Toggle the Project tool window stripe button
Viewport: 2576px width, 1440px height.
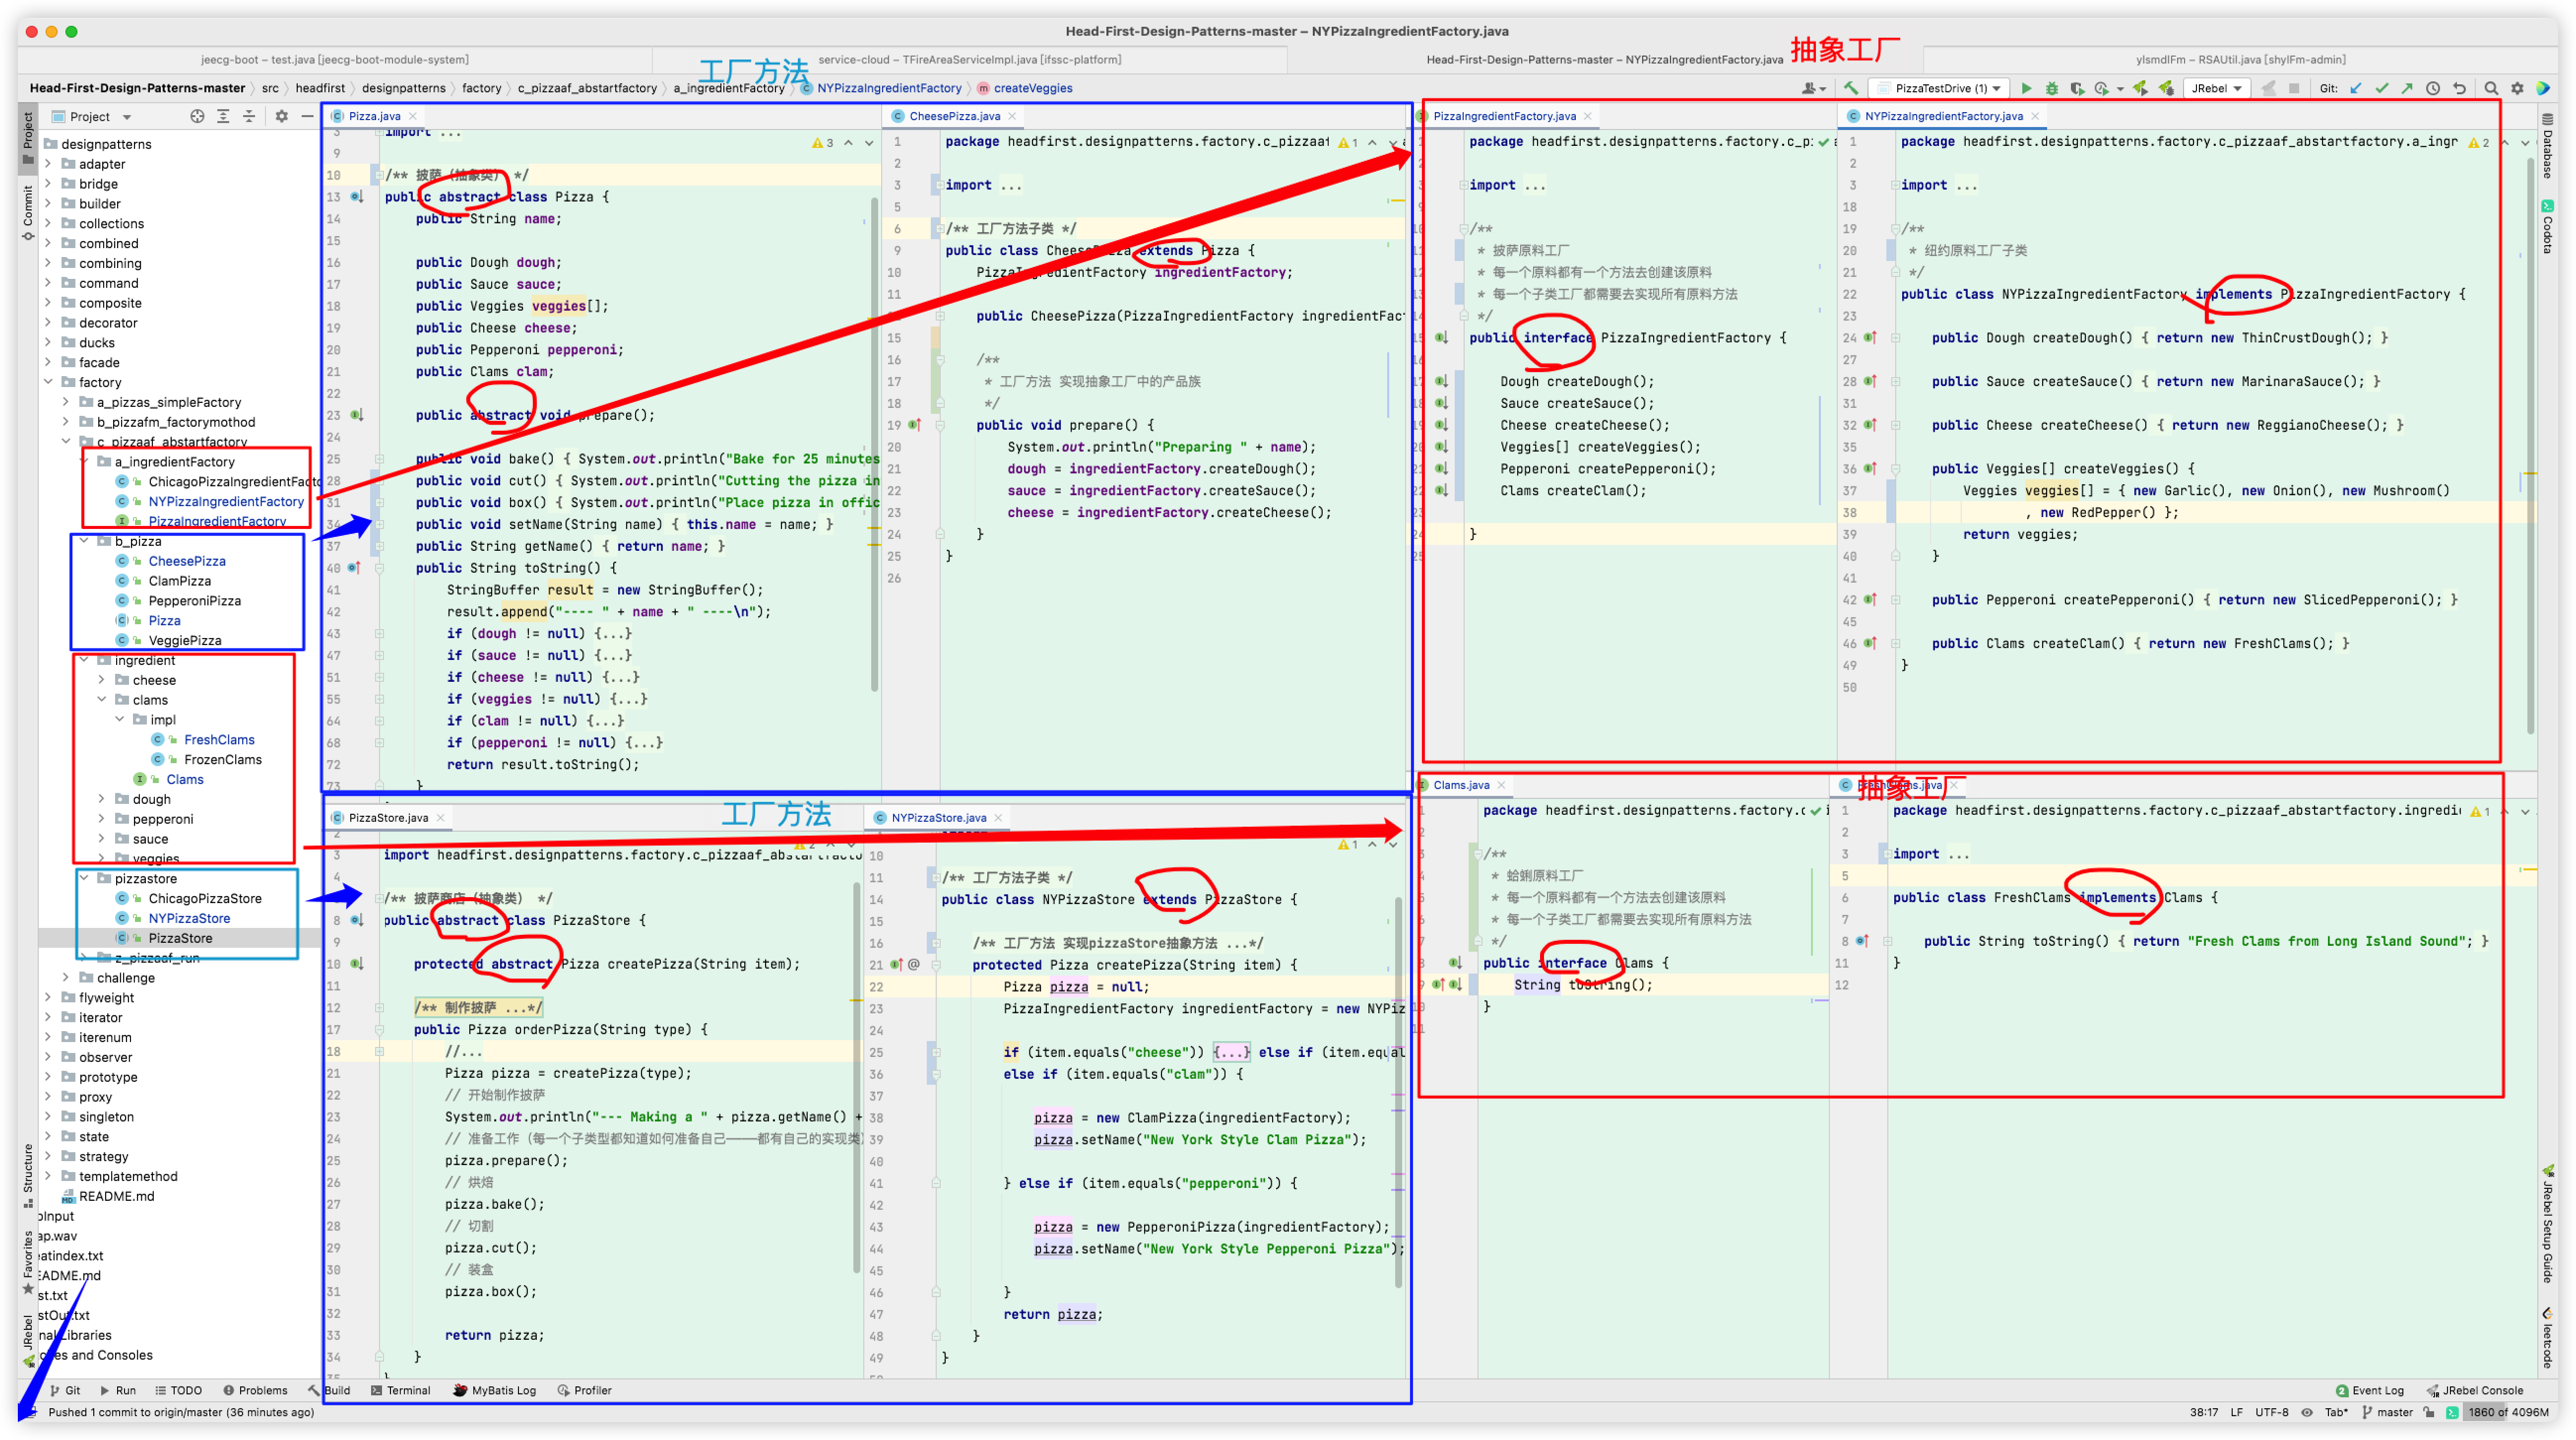pyautogui.click(x=28, y=138)
